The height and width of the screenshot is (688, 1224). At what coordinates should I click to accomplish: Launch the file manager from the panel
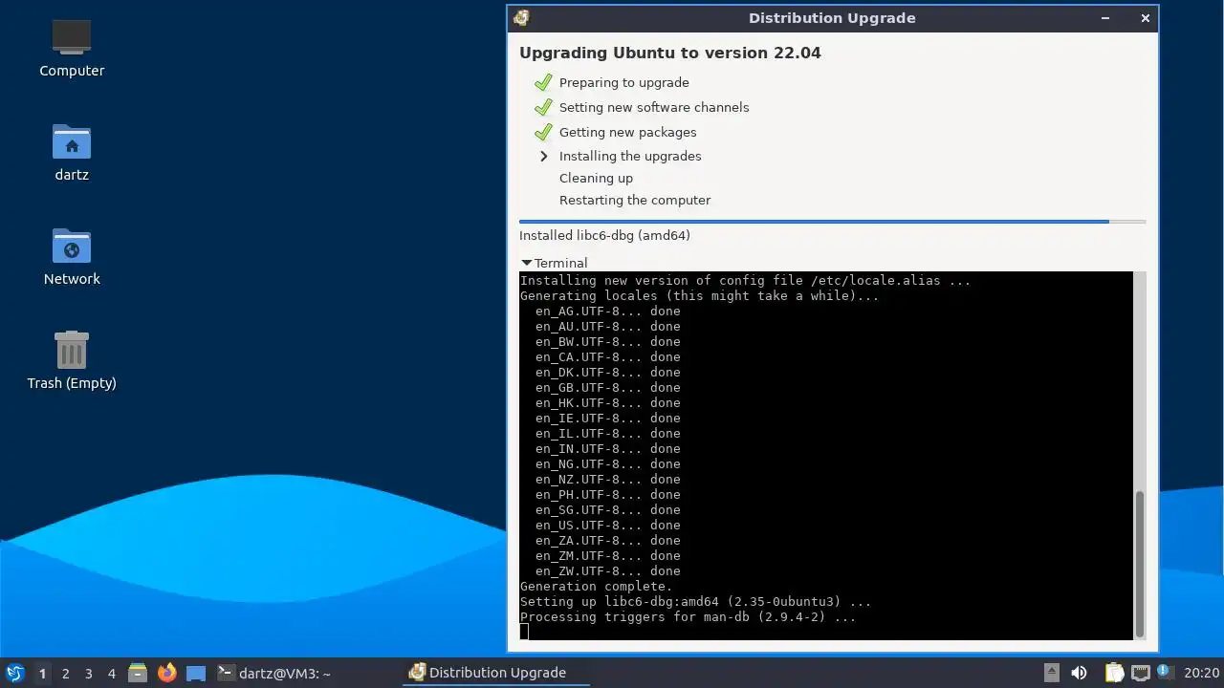point(138,673)
